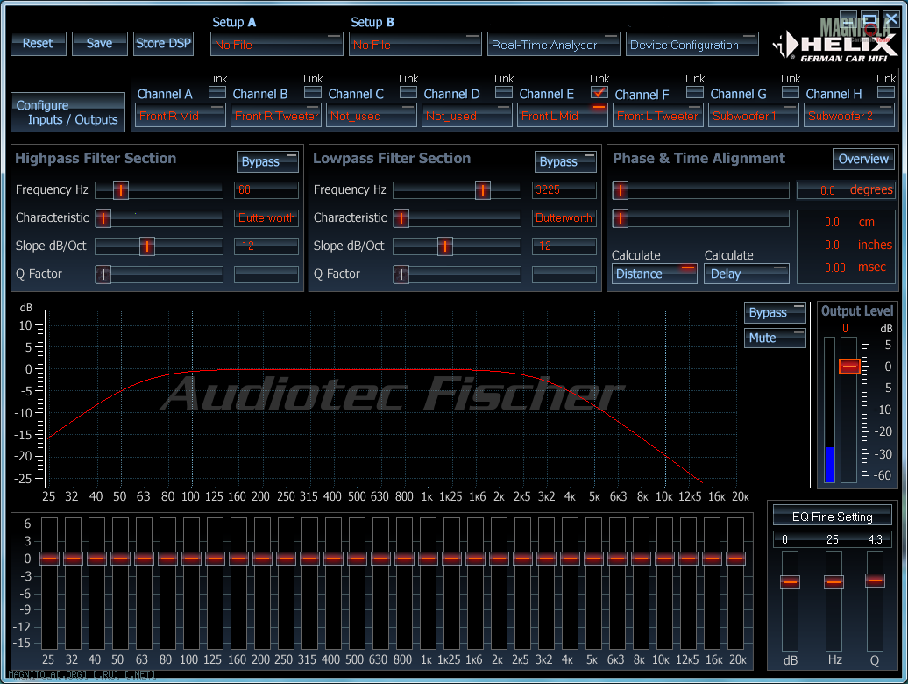908x684 pixels.
Task: Toggle Lowpass Filter Bypass
Action: tap(566, 161)
